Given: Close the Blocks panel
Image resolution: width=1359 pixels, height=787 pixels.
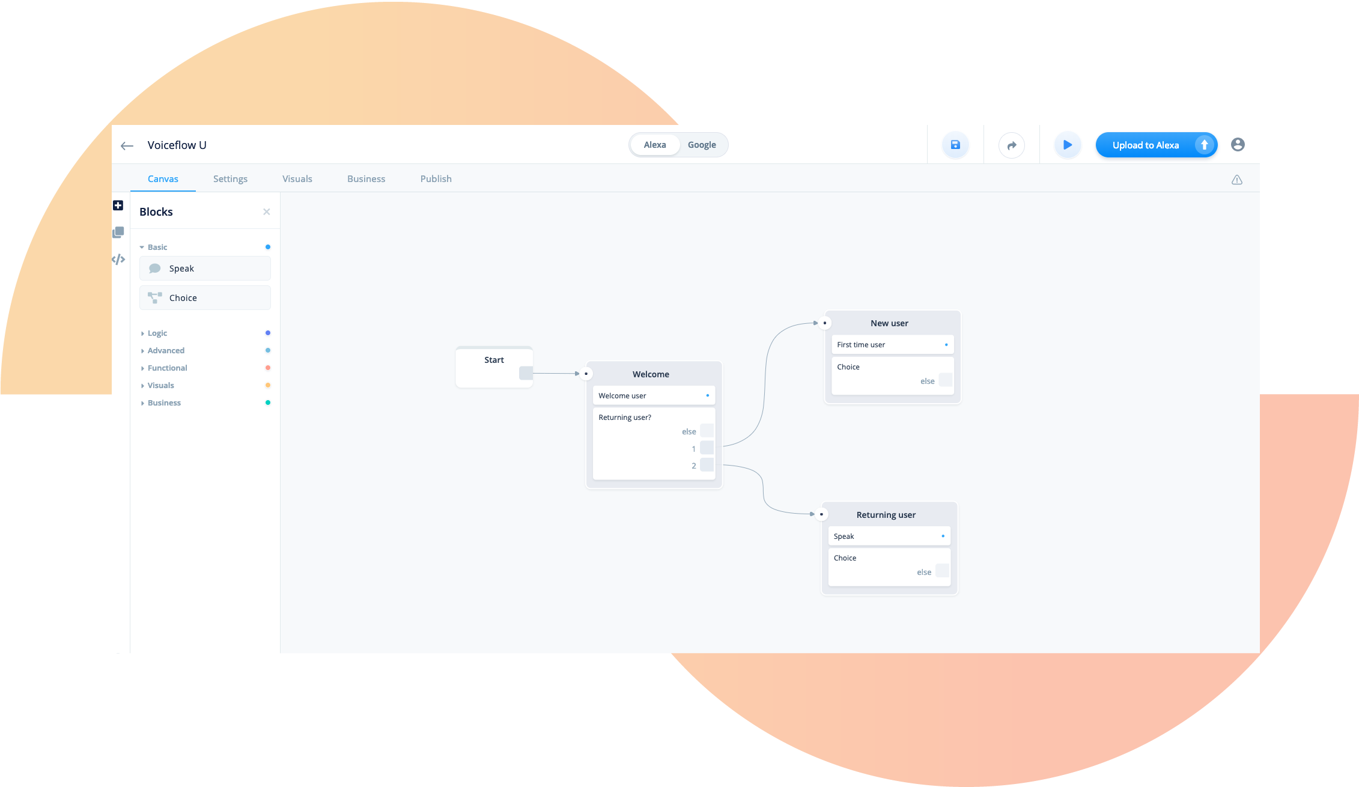Looking at the screenshot, I should tap(267, 211).
